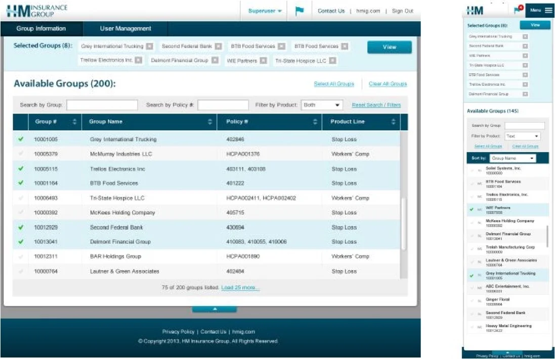Click Clear All Groups link in mobile view

coord(525,146)
